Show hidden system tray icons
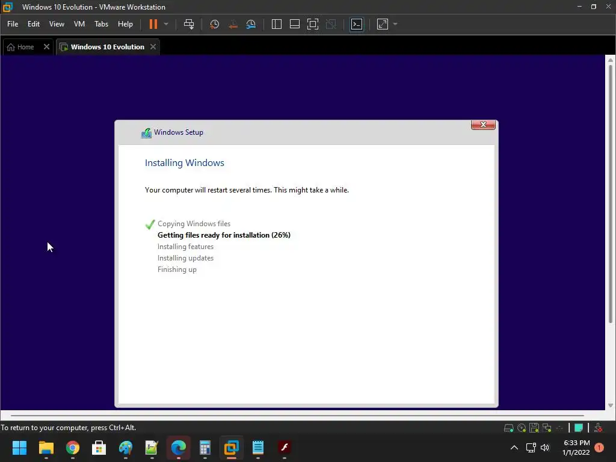 (514, 448)
